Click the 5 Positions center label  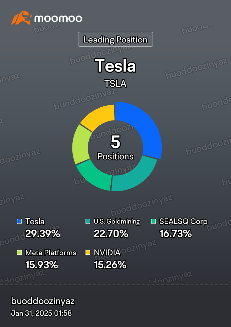116,147
